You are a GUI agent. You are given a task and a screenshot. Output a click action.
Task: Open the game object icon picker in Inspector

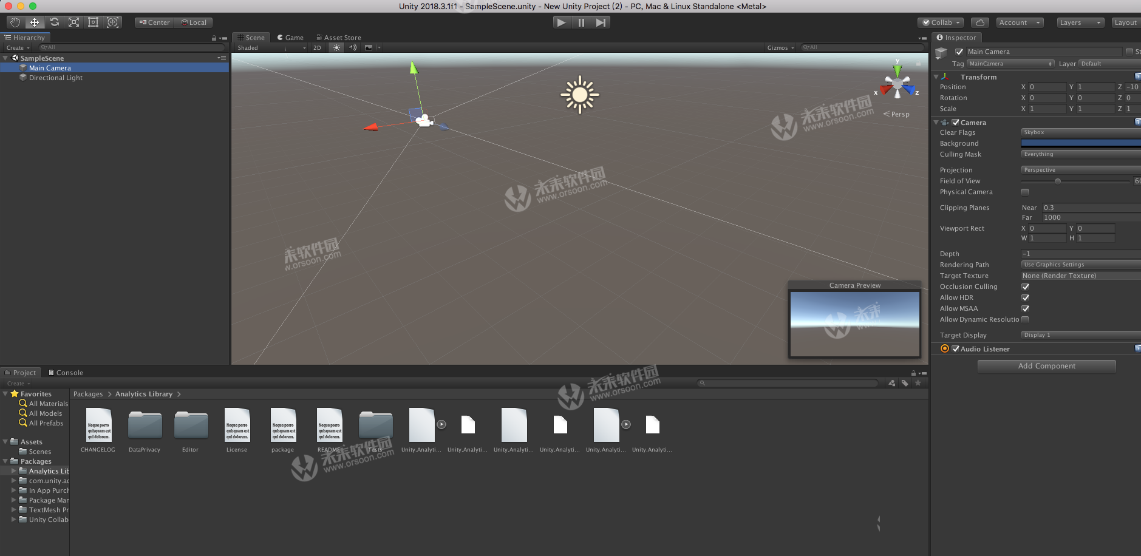tap(941, 53)
